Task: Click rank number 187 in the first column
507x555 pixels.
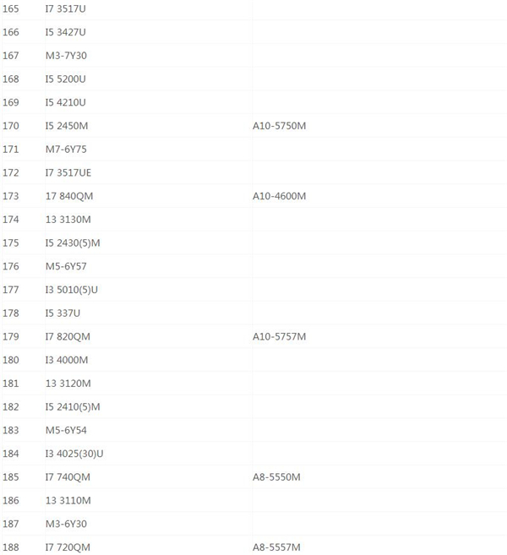Action: click(x=10, y=525)
